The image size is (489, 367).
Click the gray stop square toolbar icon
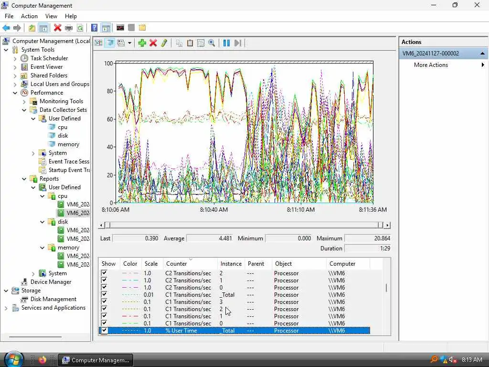[131, 28]
